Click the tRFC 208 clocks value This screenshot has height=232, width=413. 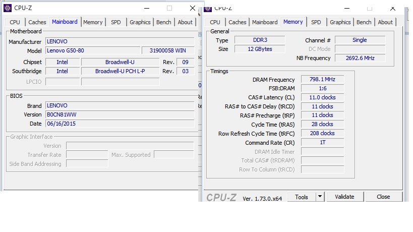click(322, 133)
